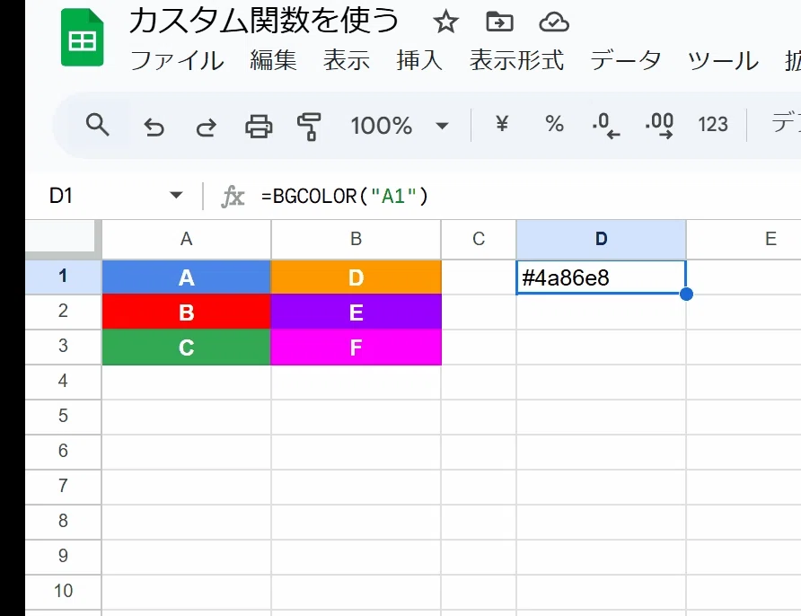
Task: Select row 5 header
Action: [63, 417]
